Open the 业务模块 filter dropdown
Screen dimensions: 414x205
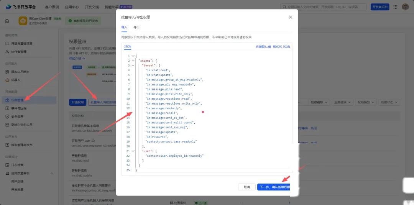pos(342,102)
